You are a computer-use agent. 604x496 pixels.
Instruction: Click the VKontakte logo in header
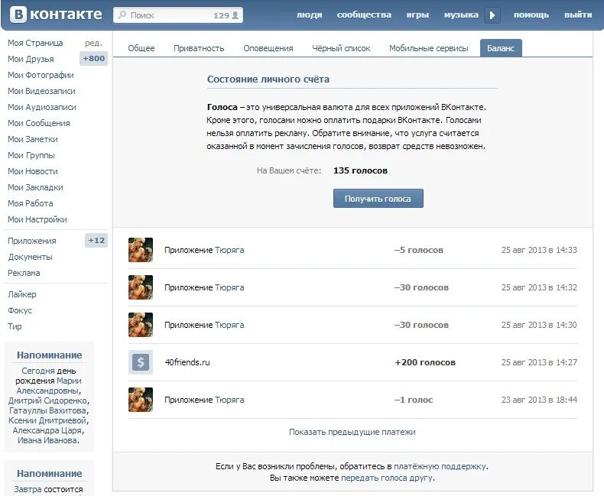click(x=56, y=15)
